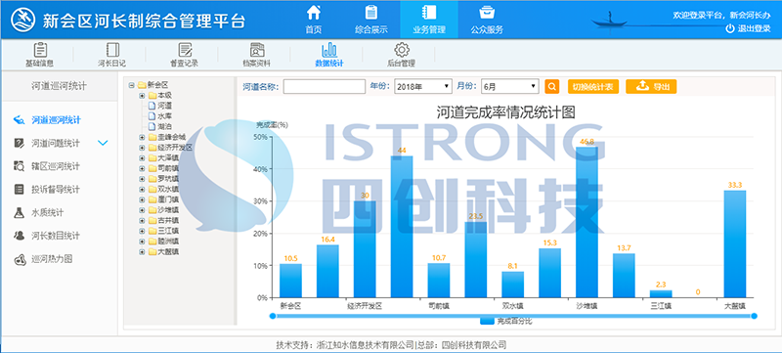782x353 pixels.
Task: Select 沙堆镇 in the tree
Action: point(168,210)
